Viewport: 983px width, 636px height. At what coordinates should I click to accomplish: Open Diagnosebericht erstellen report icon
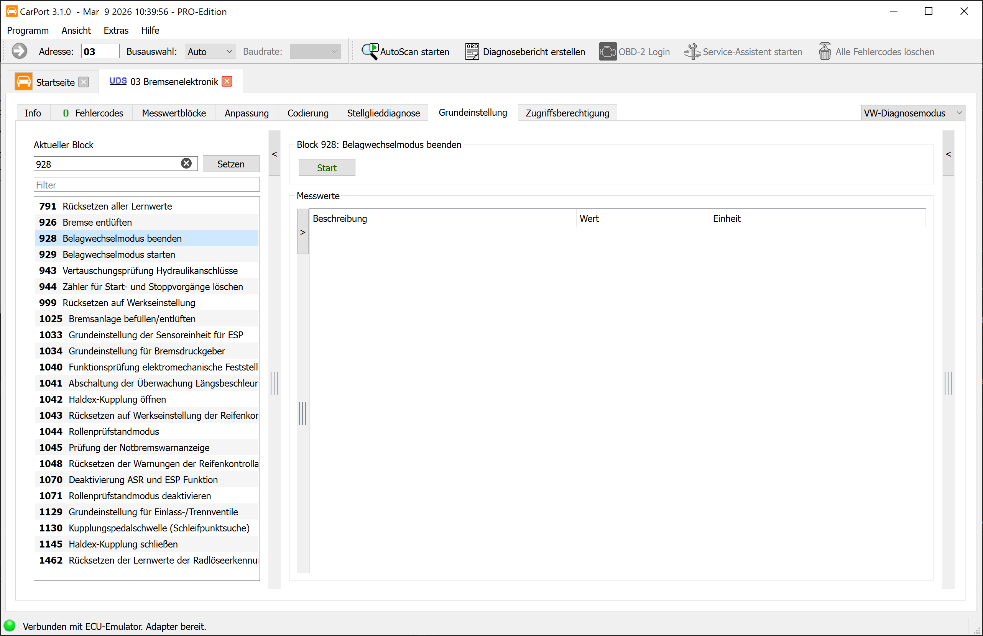[x=472, y=52]
